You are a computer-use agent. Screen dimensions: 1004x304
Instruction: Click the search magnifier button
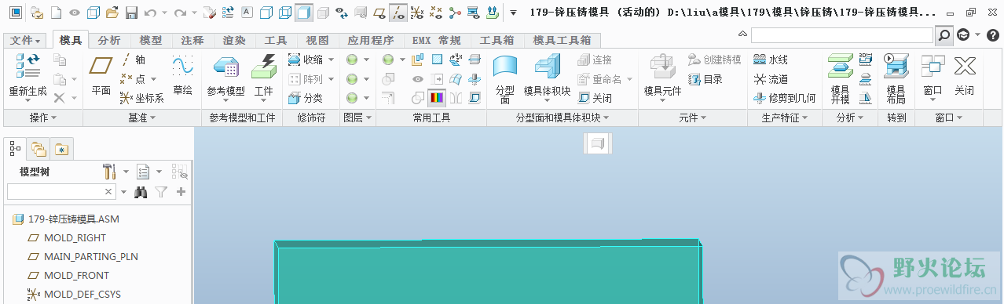(944, 35)
